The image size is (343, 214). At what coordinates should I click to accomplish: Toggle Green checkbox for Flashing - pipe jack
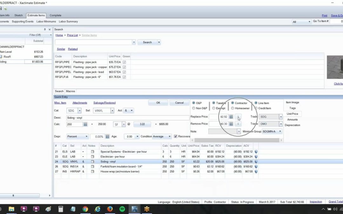124,62
